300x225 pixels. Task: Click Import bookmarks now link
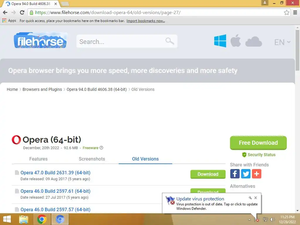coord(146,21)
